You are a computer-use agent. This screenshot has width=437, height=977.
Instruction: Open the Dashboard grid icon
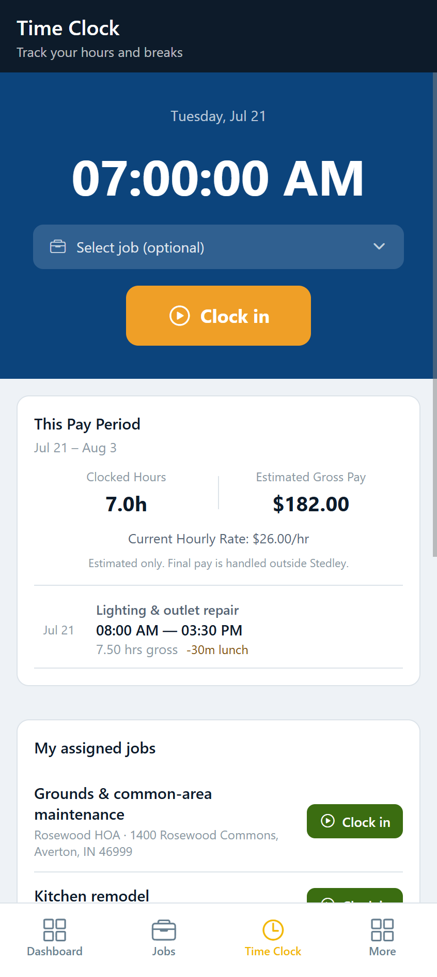(55, 930)
